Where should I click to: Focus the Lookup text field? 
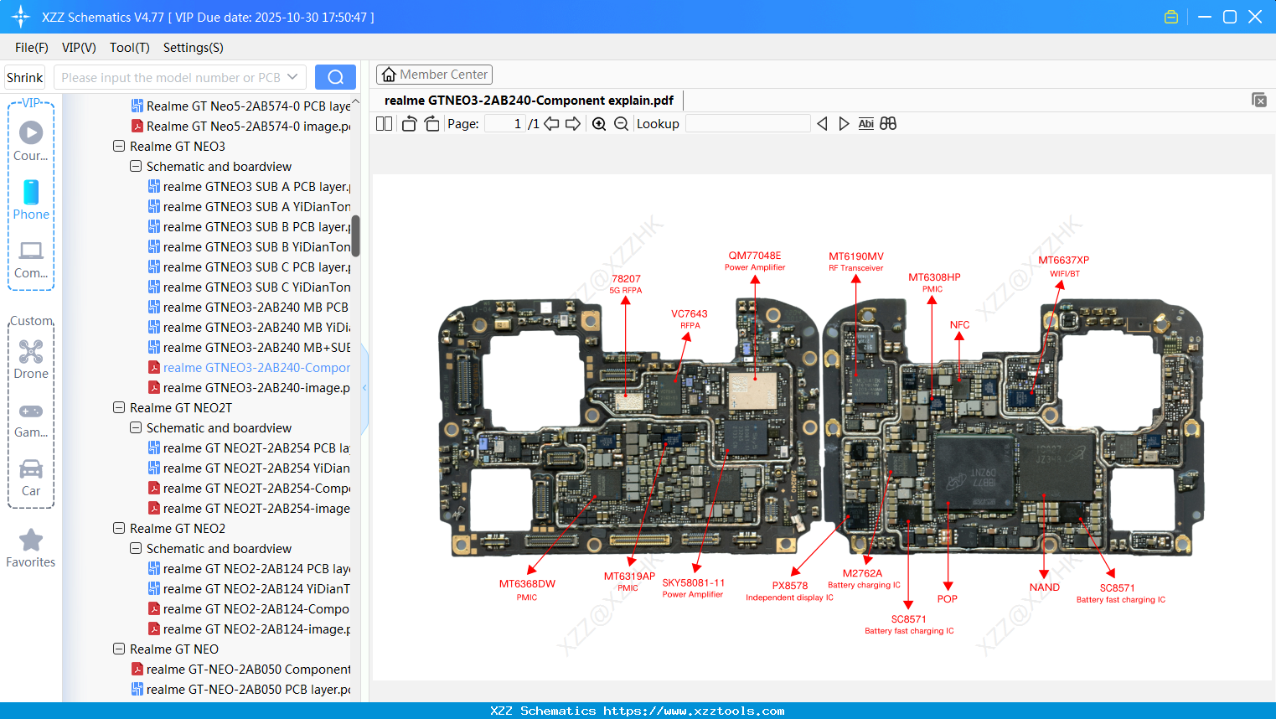pos(748,123)
